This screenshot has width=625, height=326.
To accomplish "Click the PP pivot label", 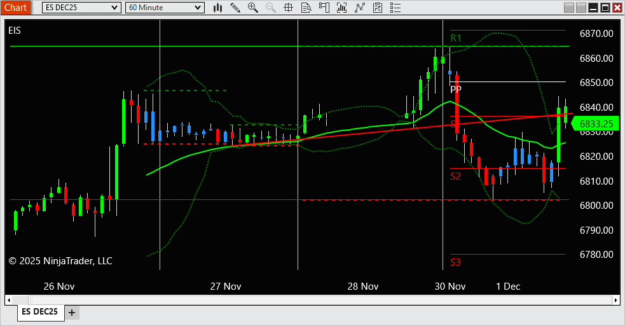I will click(456, 89).
